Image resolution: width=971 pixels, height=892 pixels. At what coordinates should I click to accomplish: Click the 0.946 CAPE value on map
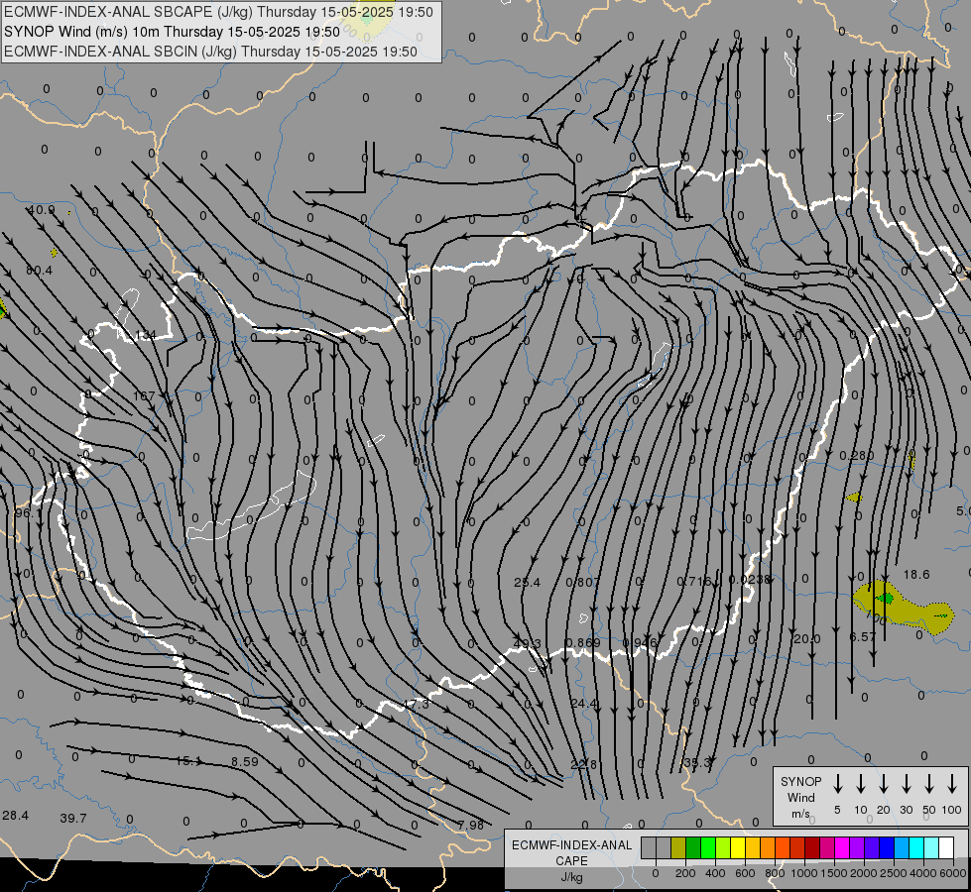[x=639, y=642]
